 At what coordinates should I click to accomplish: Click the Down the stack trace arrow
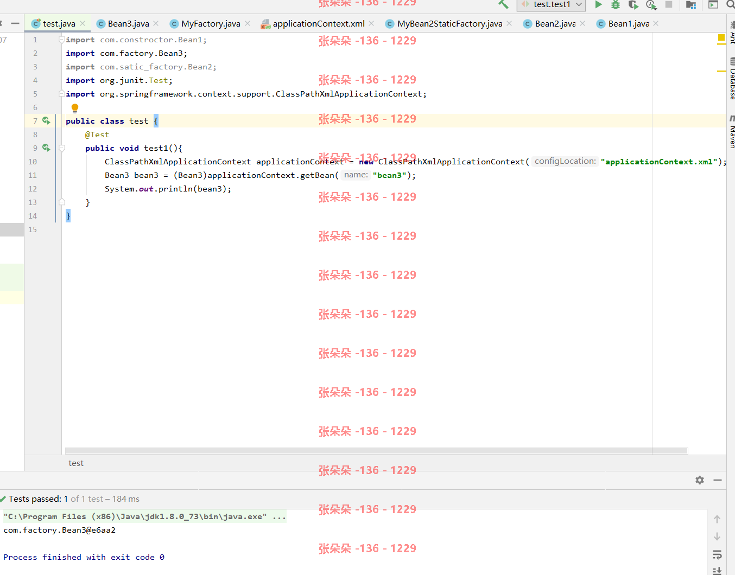[717, 536]
